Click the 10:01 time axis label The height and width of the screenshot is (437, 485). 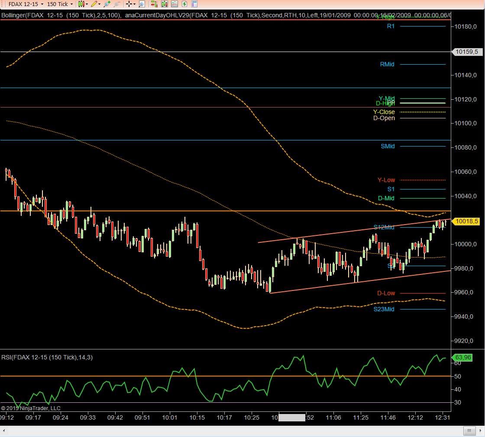169,417
